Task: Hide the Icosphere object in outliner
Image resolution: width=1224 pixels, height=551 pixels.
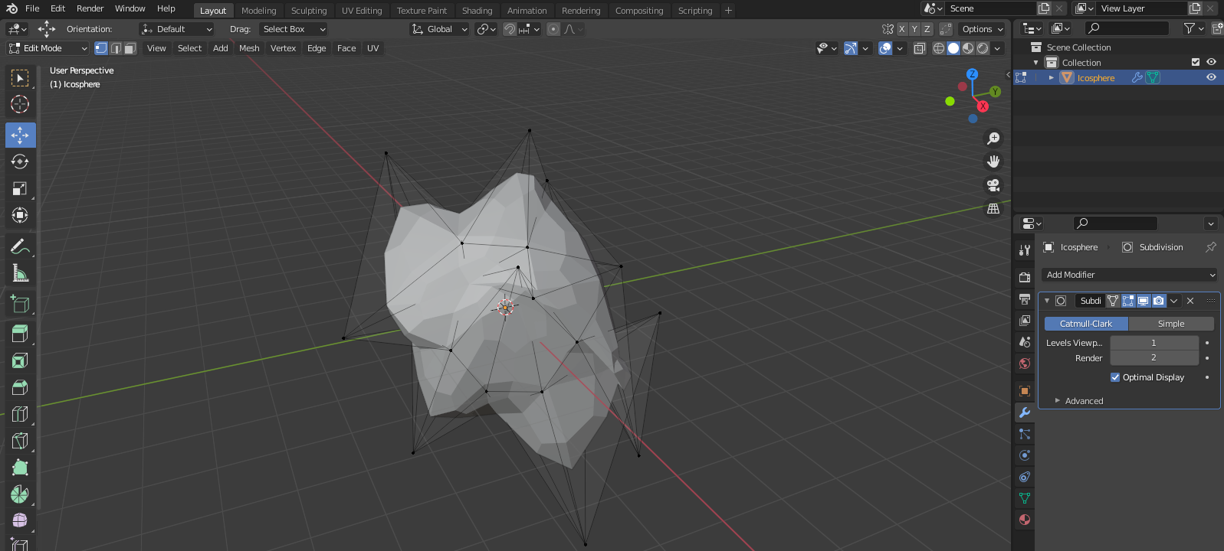Action: (1211, 77)
